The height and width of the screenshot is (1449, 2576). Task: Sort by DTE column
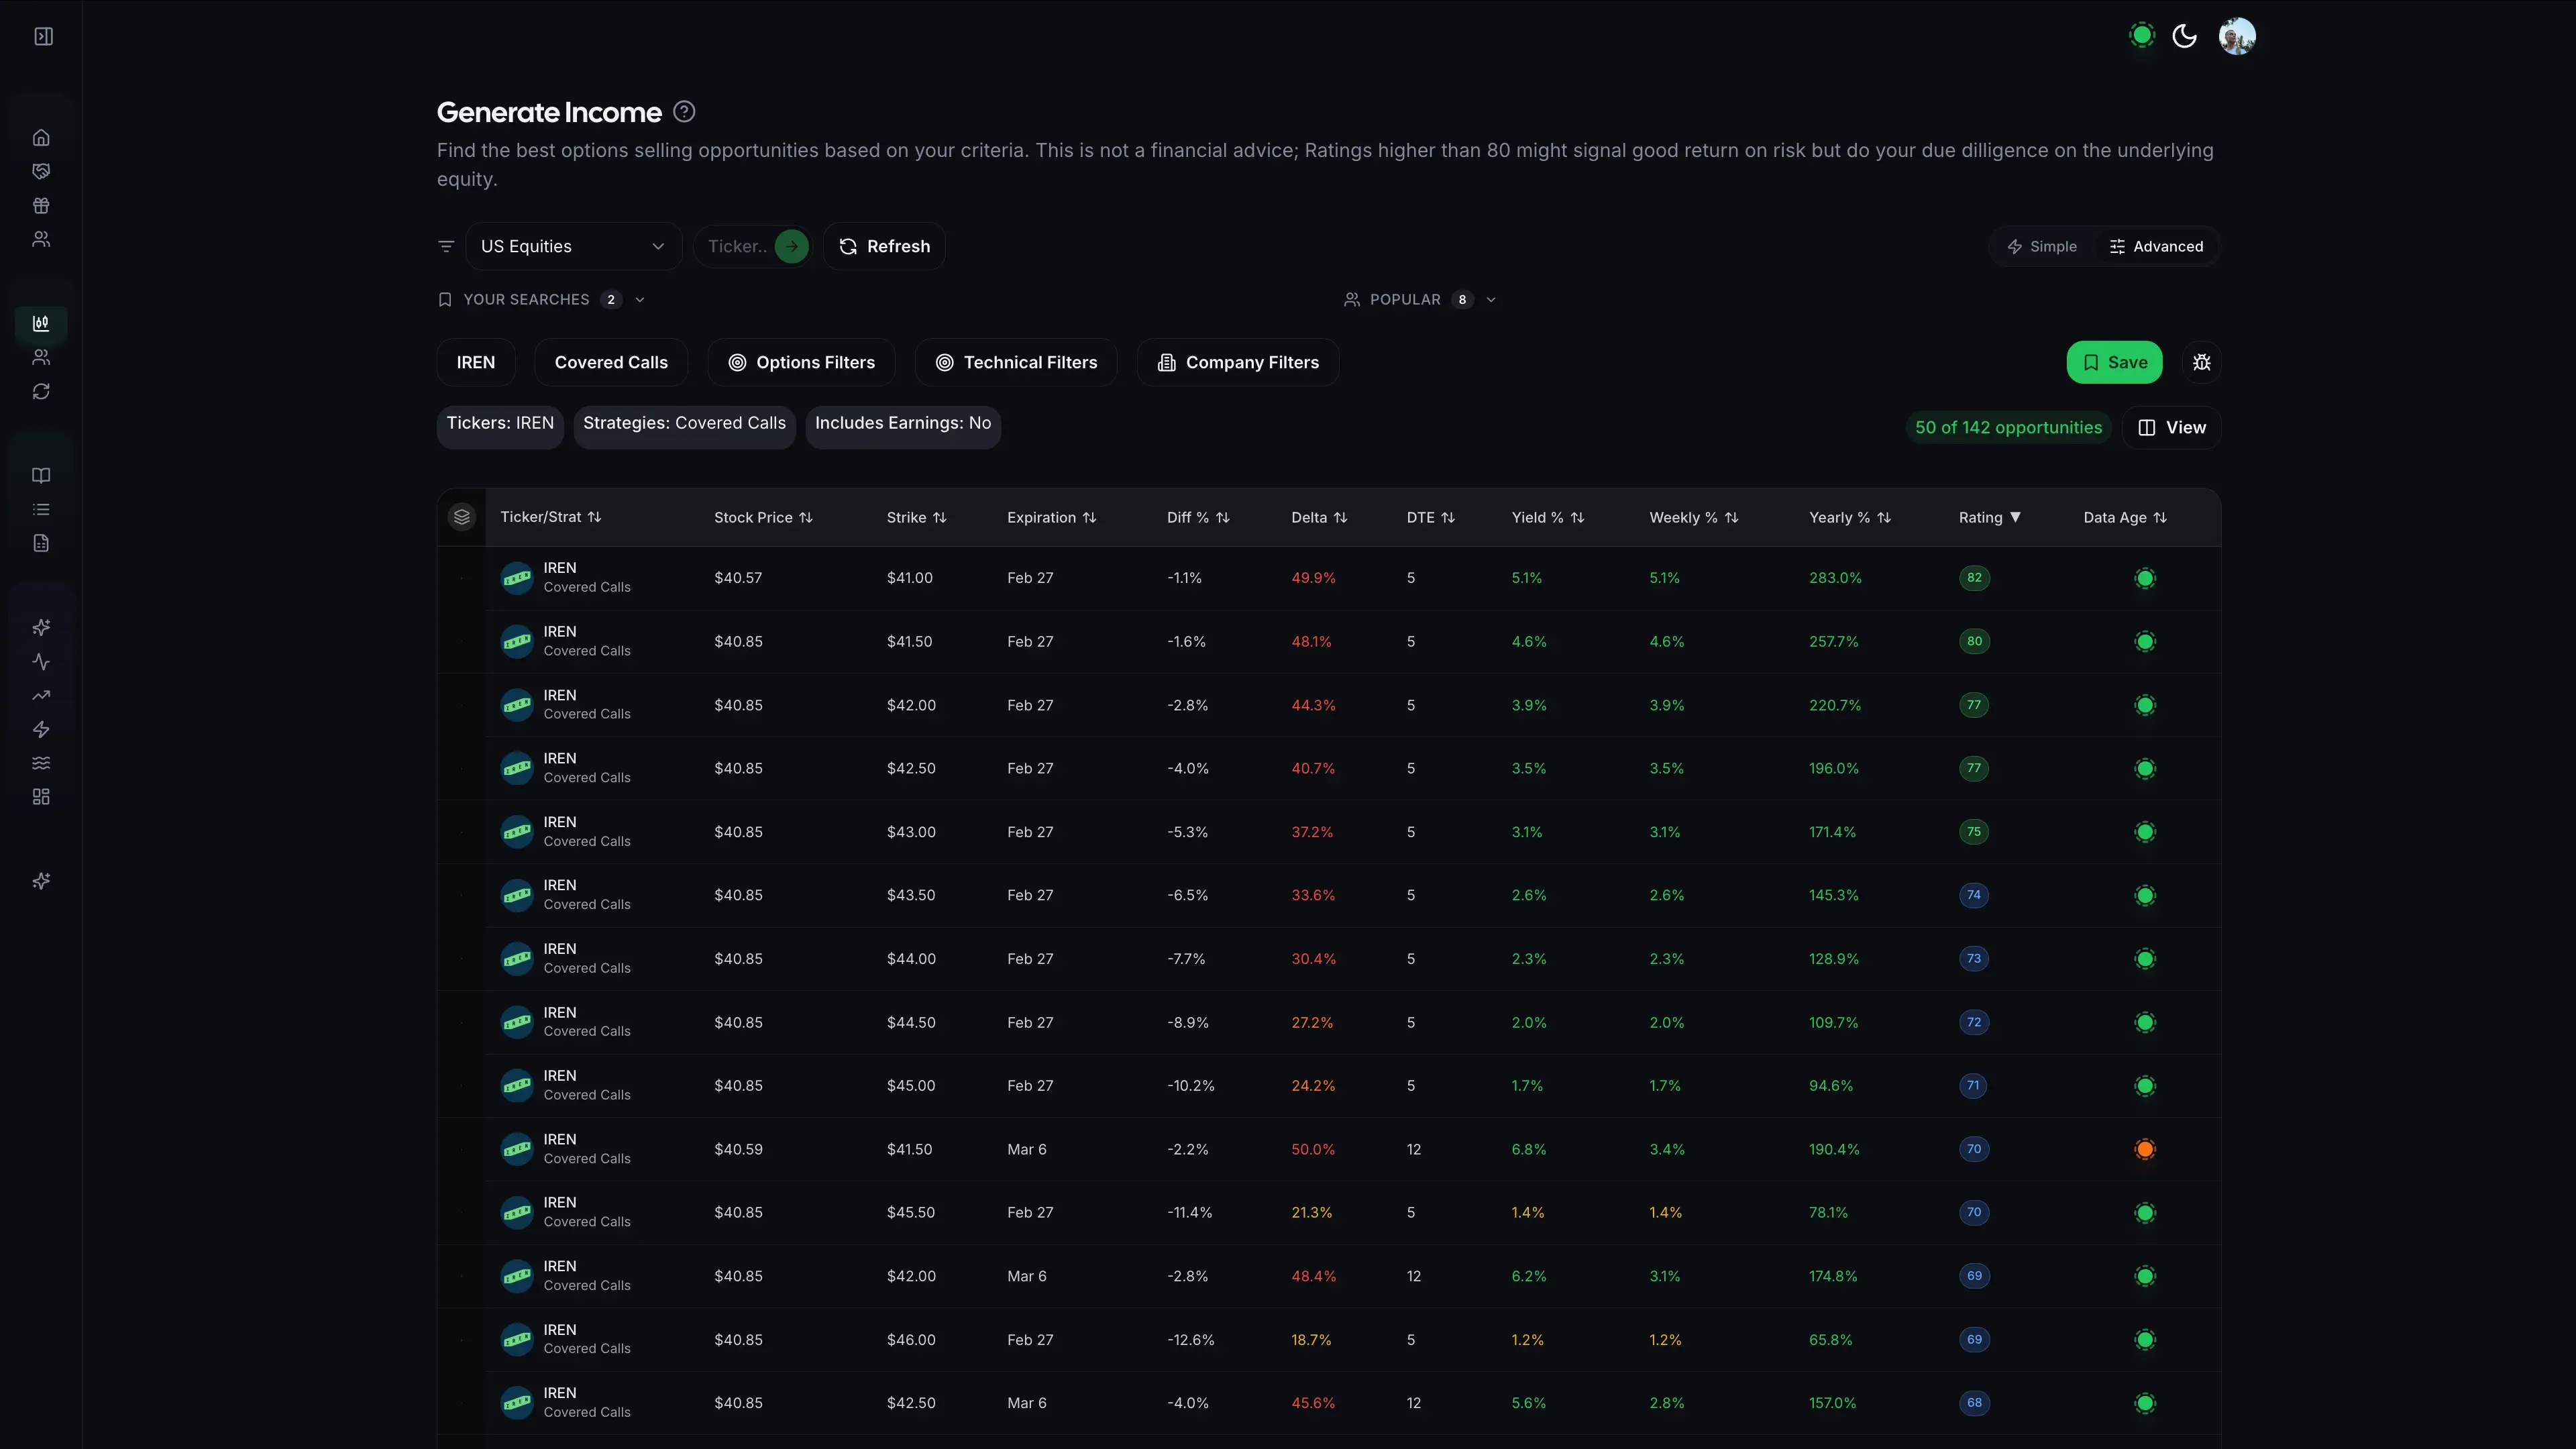pyautogui.click(x=1431, y=518)
